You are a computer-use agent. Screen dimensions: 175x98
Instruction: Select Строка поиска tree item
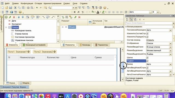(x=21, y=34)
